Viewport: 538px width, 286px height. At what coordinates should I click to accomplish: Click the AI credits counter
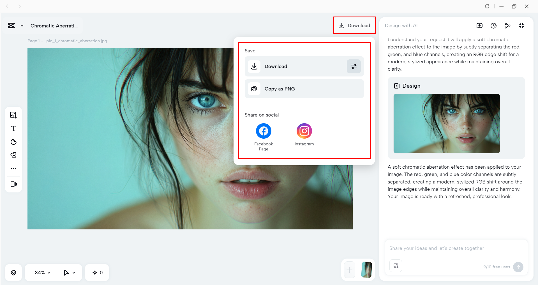click(x=98, y=273)
